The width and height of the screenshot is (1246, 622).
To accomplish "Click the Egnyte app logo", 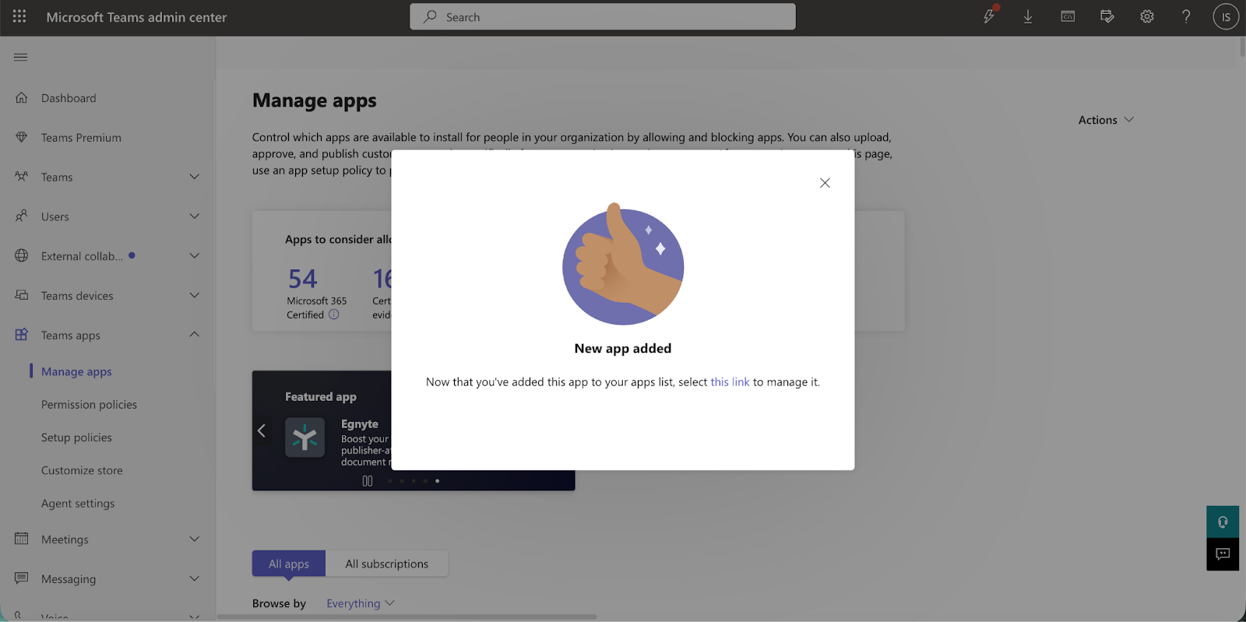I will coord(305,438).
